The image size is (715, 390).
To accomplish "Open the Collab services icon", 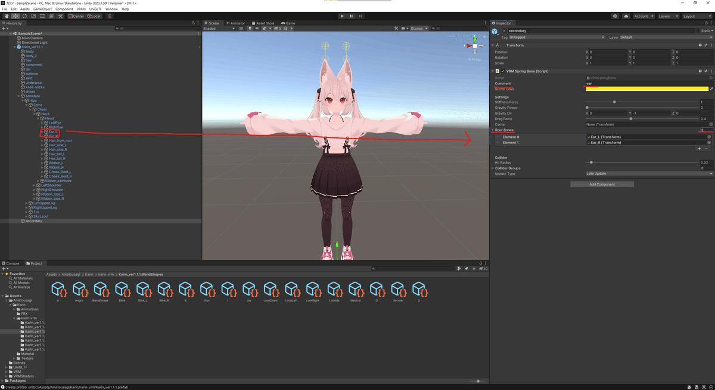I will 615,16.
